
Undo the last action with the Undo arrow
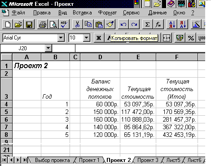click(x=123, y=24)
